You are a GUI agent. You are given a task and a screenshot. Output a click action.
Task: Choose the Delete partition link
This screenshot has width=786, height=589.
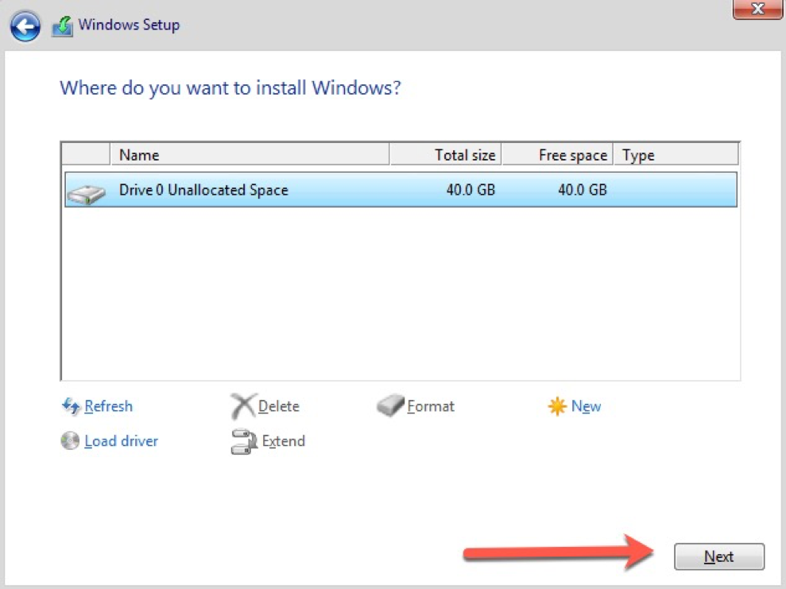(x=279, y=406)
